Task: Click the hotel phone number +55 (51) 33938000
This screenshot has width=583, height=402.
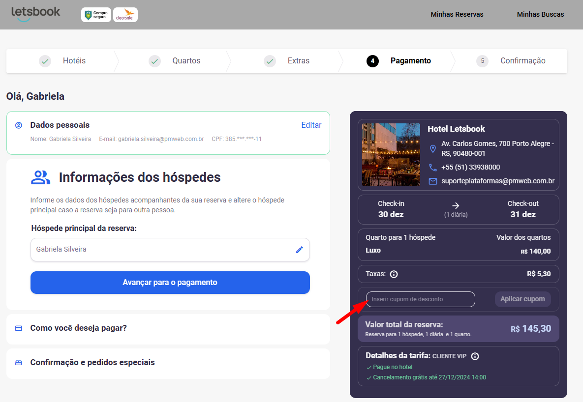Action: point(470,168)
